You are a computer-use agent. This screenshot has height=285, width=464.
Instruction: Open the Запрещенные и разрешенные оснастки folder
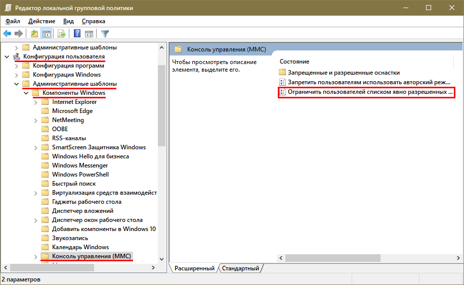(x=344, y=73)
